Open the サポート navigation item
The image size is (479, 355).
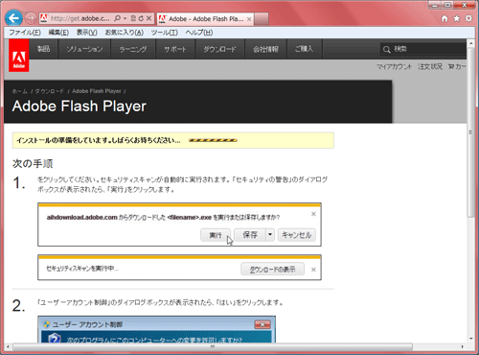tap(175, 49)
